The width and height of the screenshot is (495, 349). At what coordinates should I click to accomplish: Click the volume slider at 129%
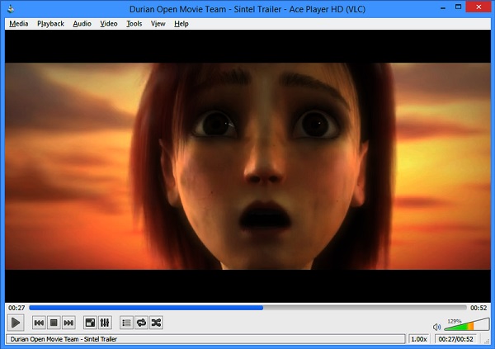click(464, 327)
